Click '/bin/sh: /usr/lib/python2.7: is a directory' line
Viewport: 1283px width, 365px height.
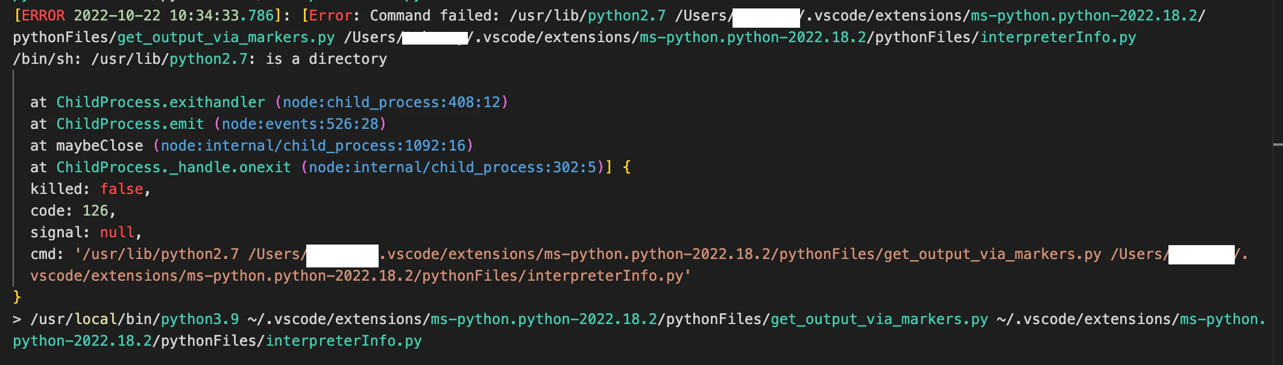(200, 59)
